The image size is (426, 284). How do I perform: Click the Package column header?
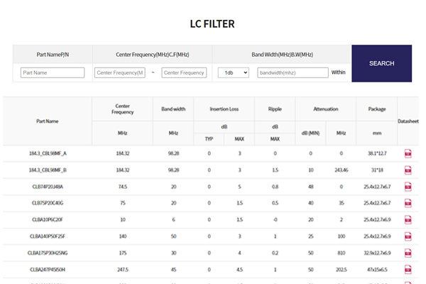click(x=376, y=109)
